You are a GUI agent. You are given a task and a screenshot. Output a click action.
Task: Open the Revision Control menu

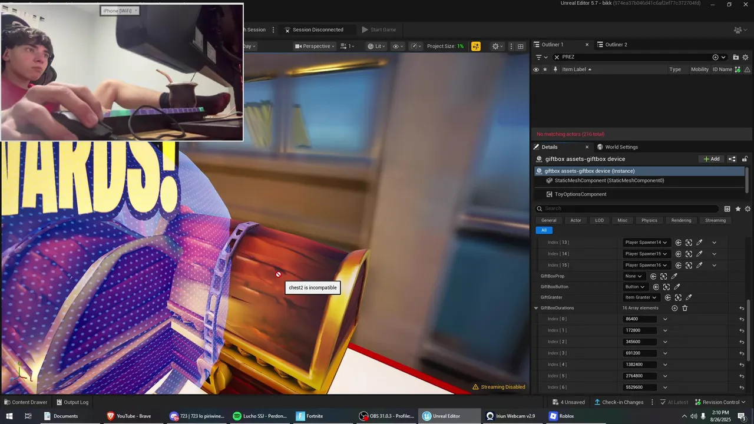(x=721, y=402)
